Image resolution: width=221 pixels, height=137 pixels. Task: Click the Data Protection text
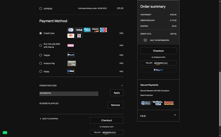click(146, 95)
